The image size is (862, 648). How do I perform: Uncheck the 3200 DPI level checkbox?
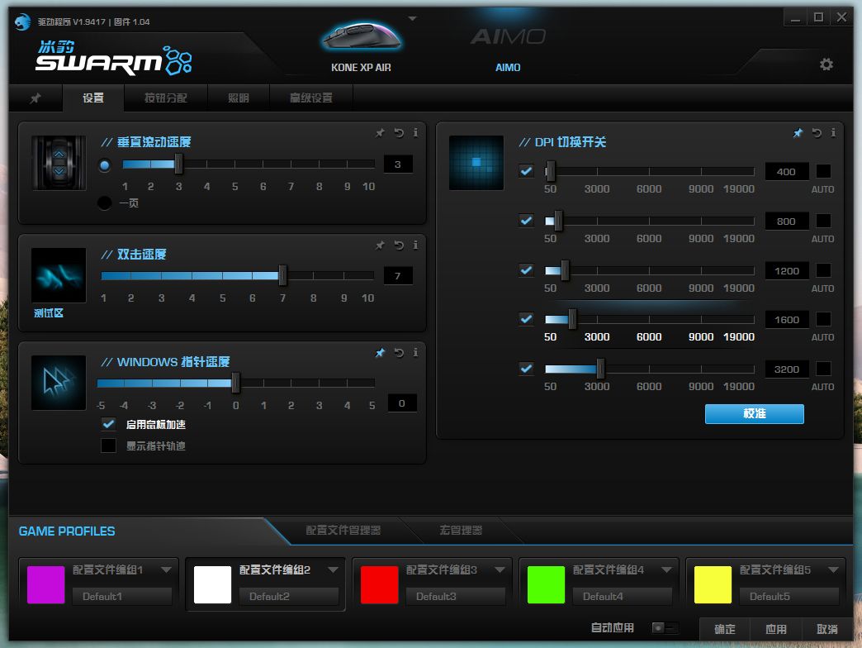pyautogui.click(x=526, y=369)
